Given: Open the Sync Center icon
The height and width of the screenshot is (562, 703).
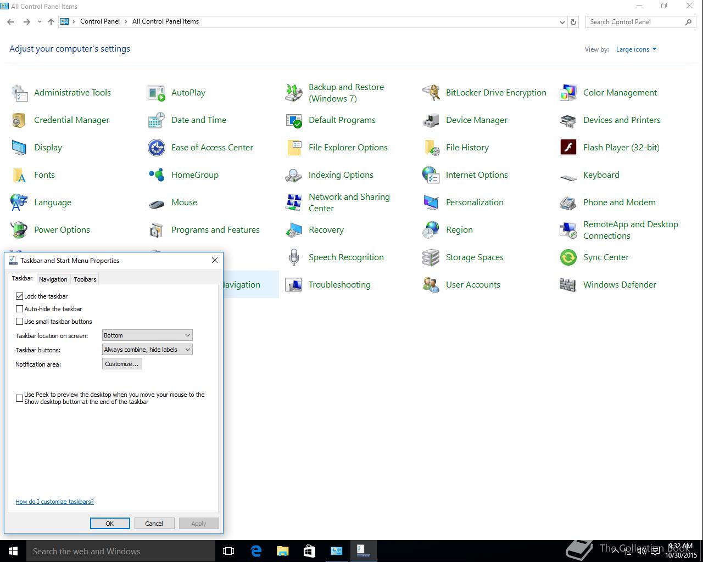Looking at the screenshot, I should point(568,257).
